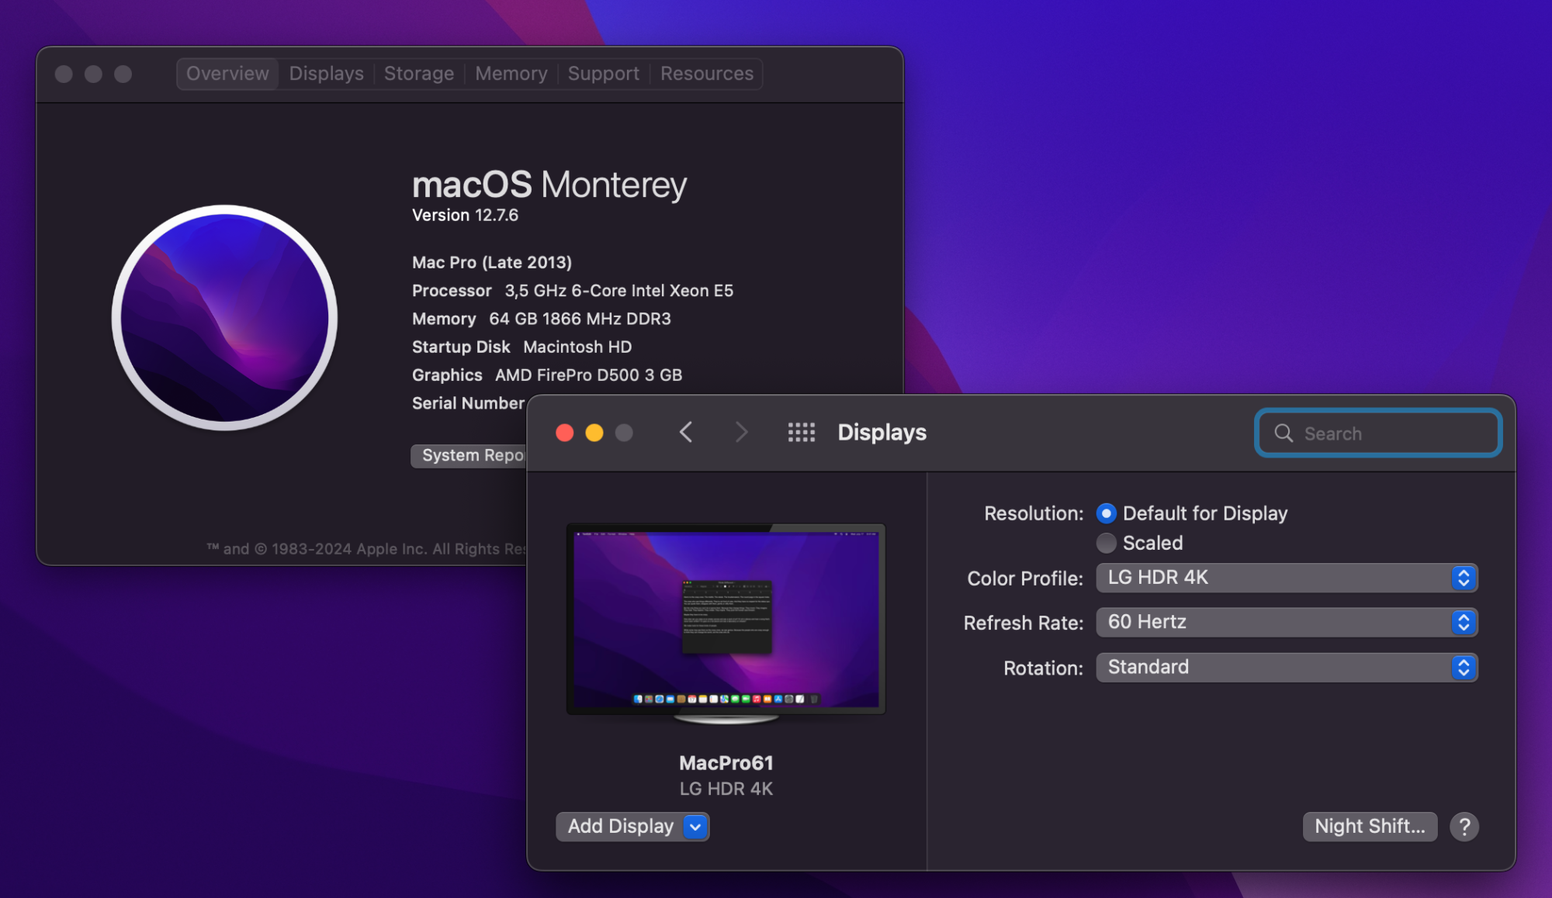The height and width of the screenshot is (898, 1552).
Task: Open the Rotation dropdown
Action: pos(1286,667)
